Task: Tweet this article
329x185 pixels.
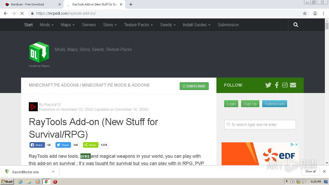Action: [x=63, y=145]
